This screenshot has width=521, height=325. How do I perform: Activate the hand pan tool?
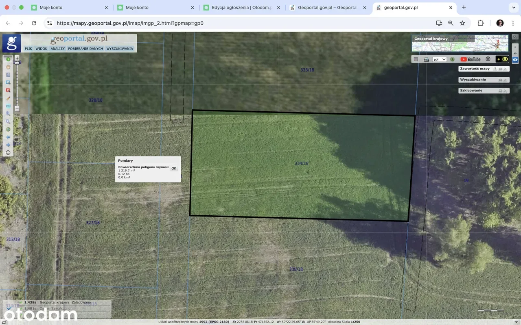pos(8,67)
